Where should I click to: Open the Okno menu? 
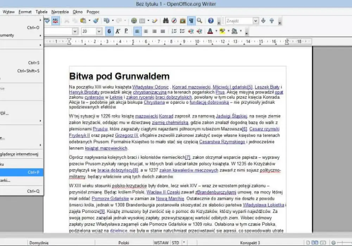coord(77,12)
